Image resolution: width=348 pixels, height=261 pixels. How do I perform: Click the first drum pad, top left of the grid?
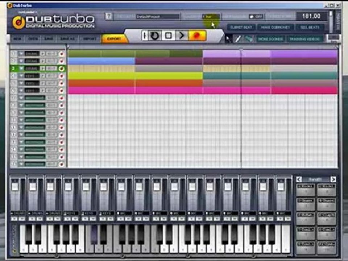pyautogui.click(x=306, y=190)
